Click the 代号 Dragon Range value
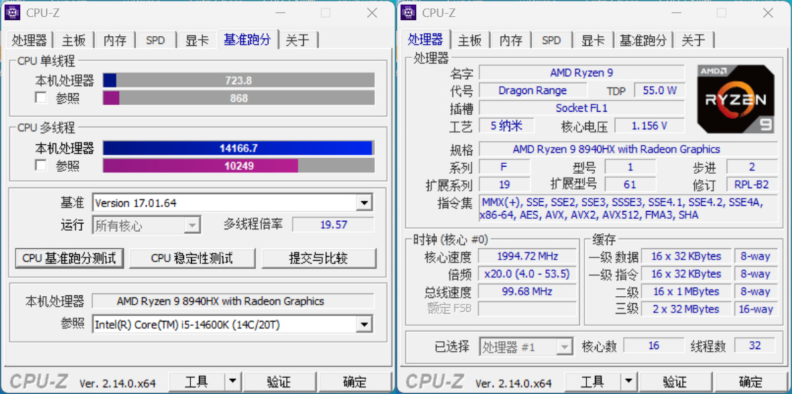 click(532, 90)
